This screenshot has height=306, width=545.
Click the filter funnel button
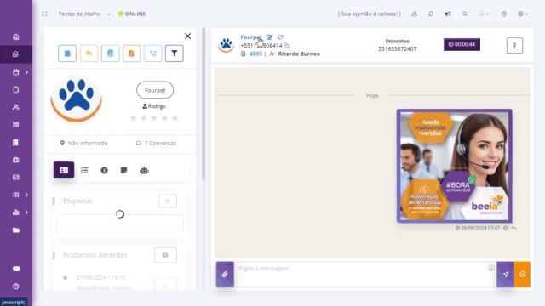(x=174, y=54)
